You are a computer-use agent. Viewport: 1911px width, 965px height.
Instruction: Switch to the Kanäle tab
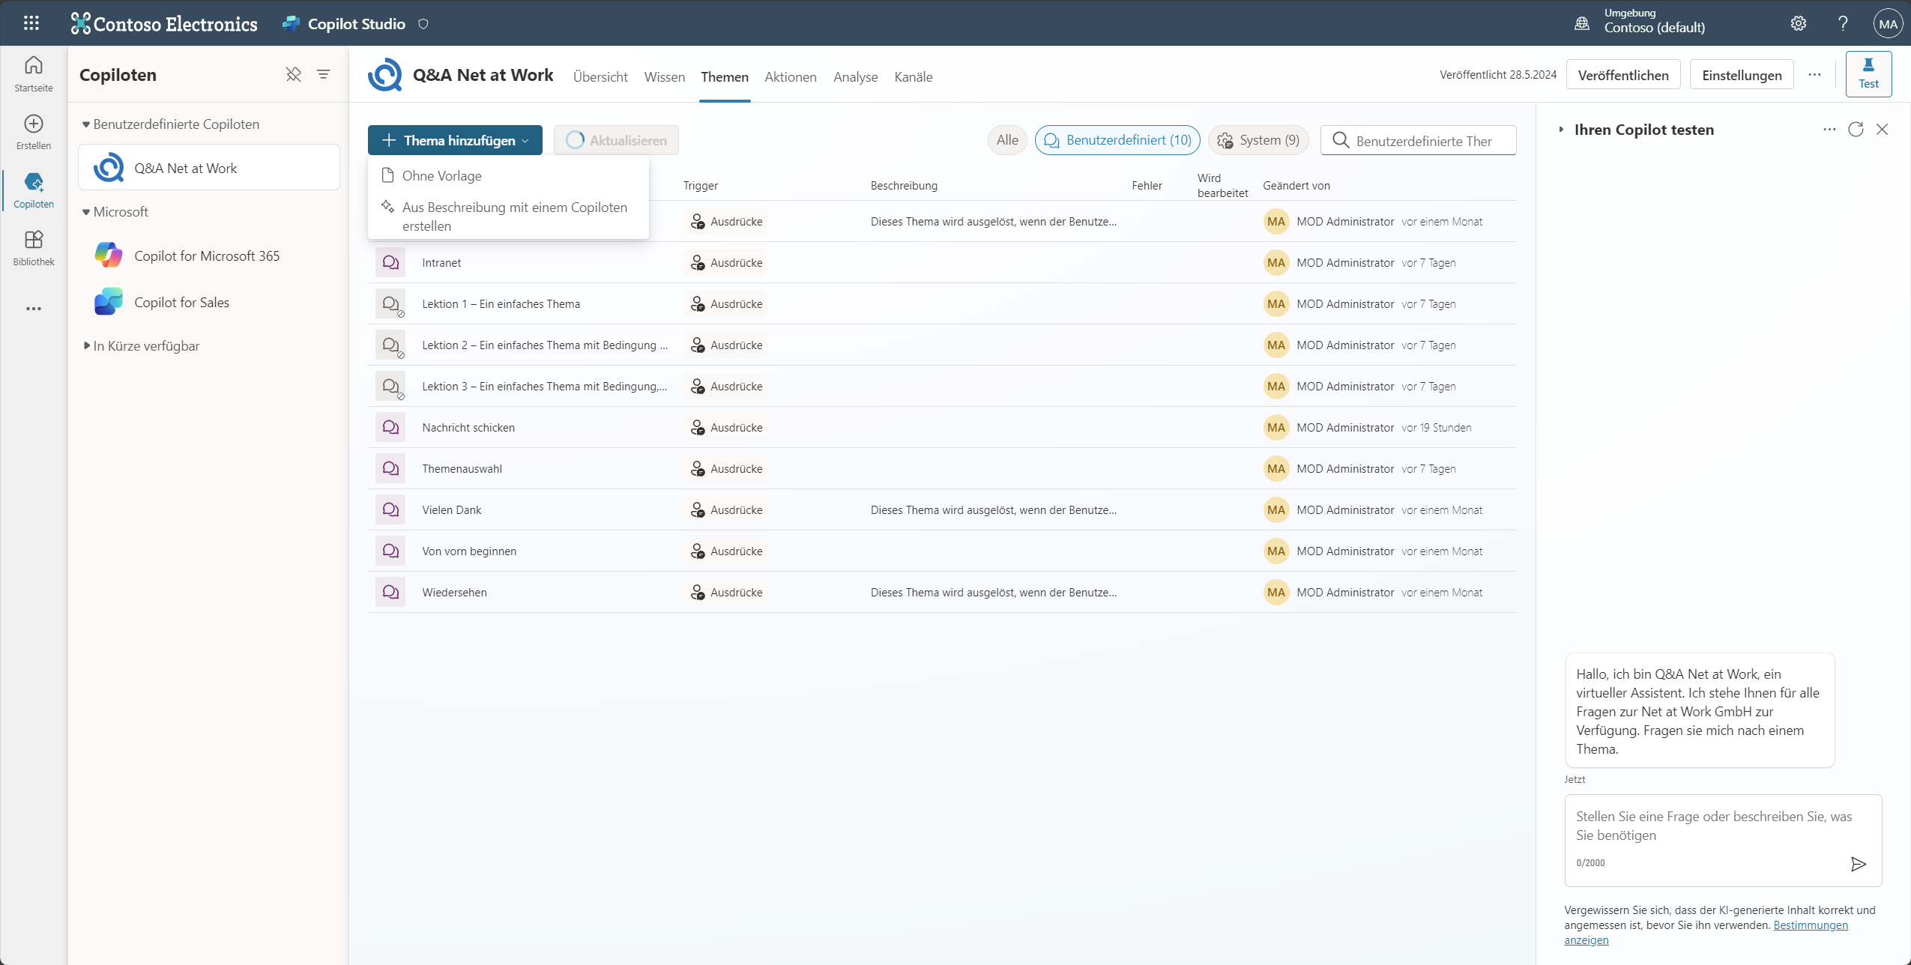click(x=913, y=76)
